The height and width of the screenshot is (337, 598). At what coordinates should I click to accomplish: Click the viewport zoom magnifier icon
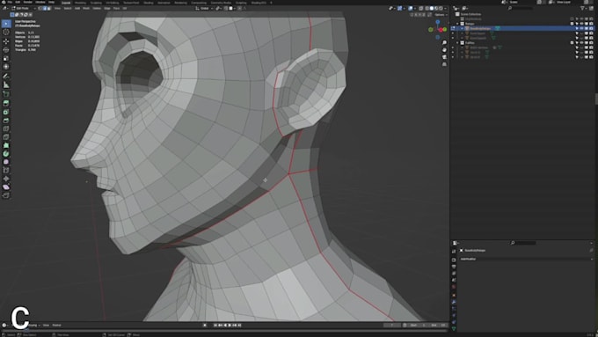pos(444,43)
